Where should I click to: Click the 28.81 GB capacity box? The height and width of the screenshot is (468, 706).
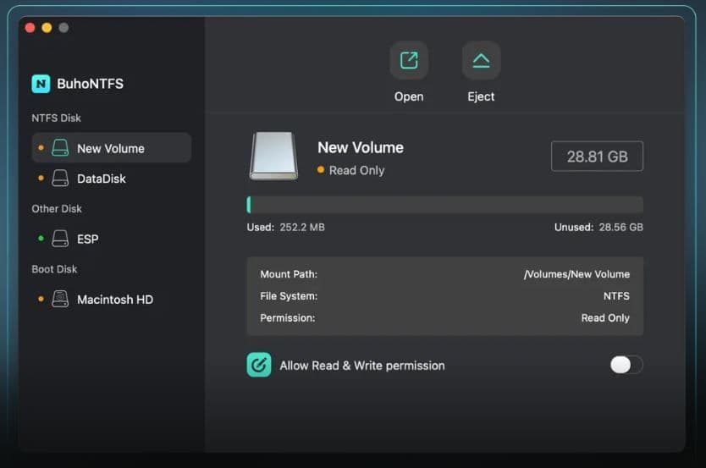tap(597, 157)
